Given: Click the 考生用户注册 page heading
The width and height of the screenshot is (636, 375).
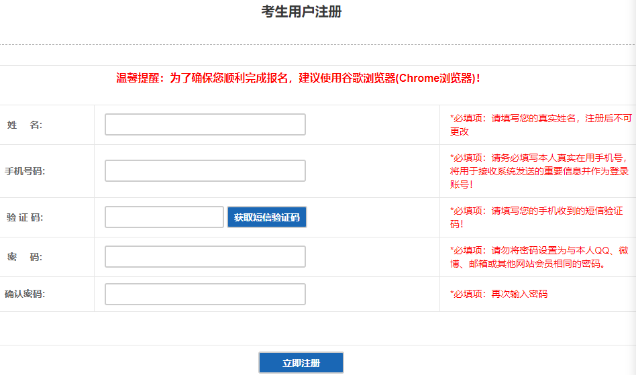Looking at the screenshot, I should click(x=301, y=11).
